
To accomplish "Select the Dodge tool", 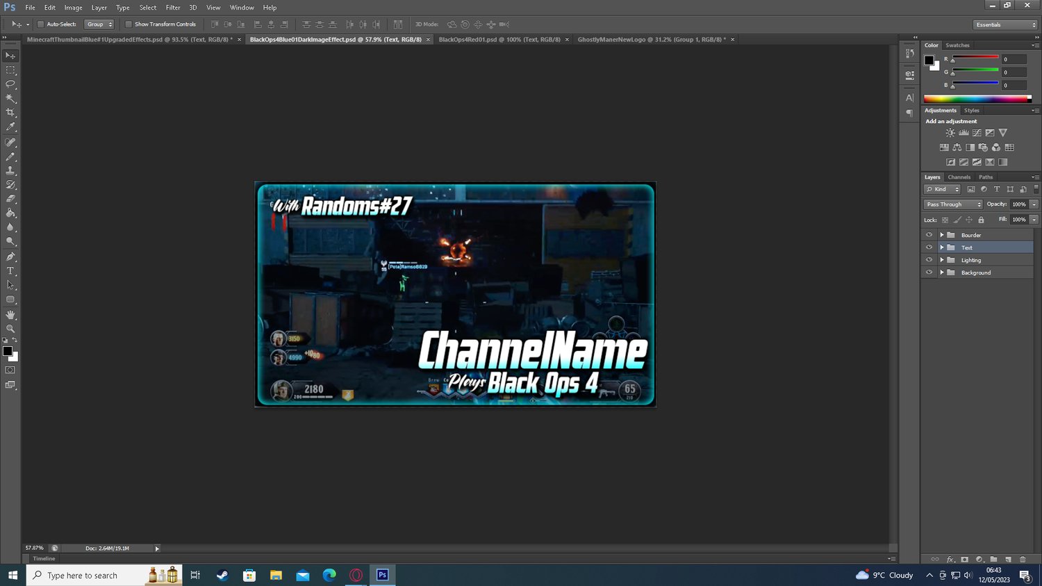I will point(10,242).
